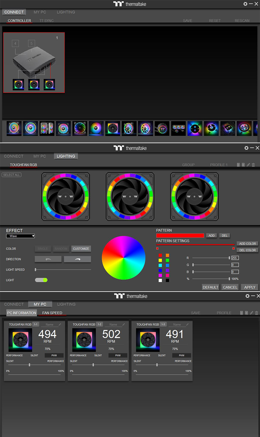260x437 pixels.
Task: Select rightmost fan icon under controller 1
Action: coord(49,85)
